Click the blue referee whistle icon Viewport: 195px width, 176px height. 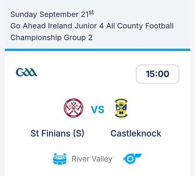coord(132,159)
